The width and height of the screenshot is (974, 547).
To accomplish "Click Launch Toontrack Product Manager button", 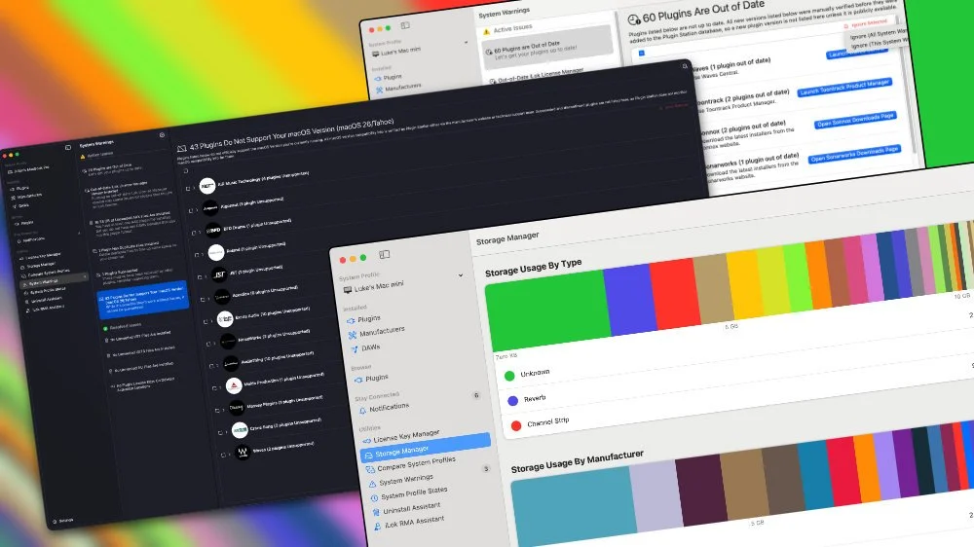I will point(844,88).
